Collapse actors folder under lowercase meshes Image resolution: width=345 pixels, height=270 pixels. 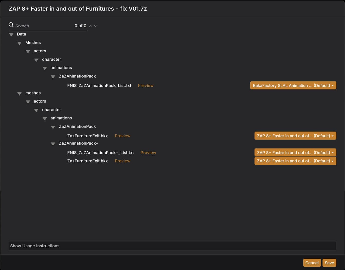tap(28, 102)
